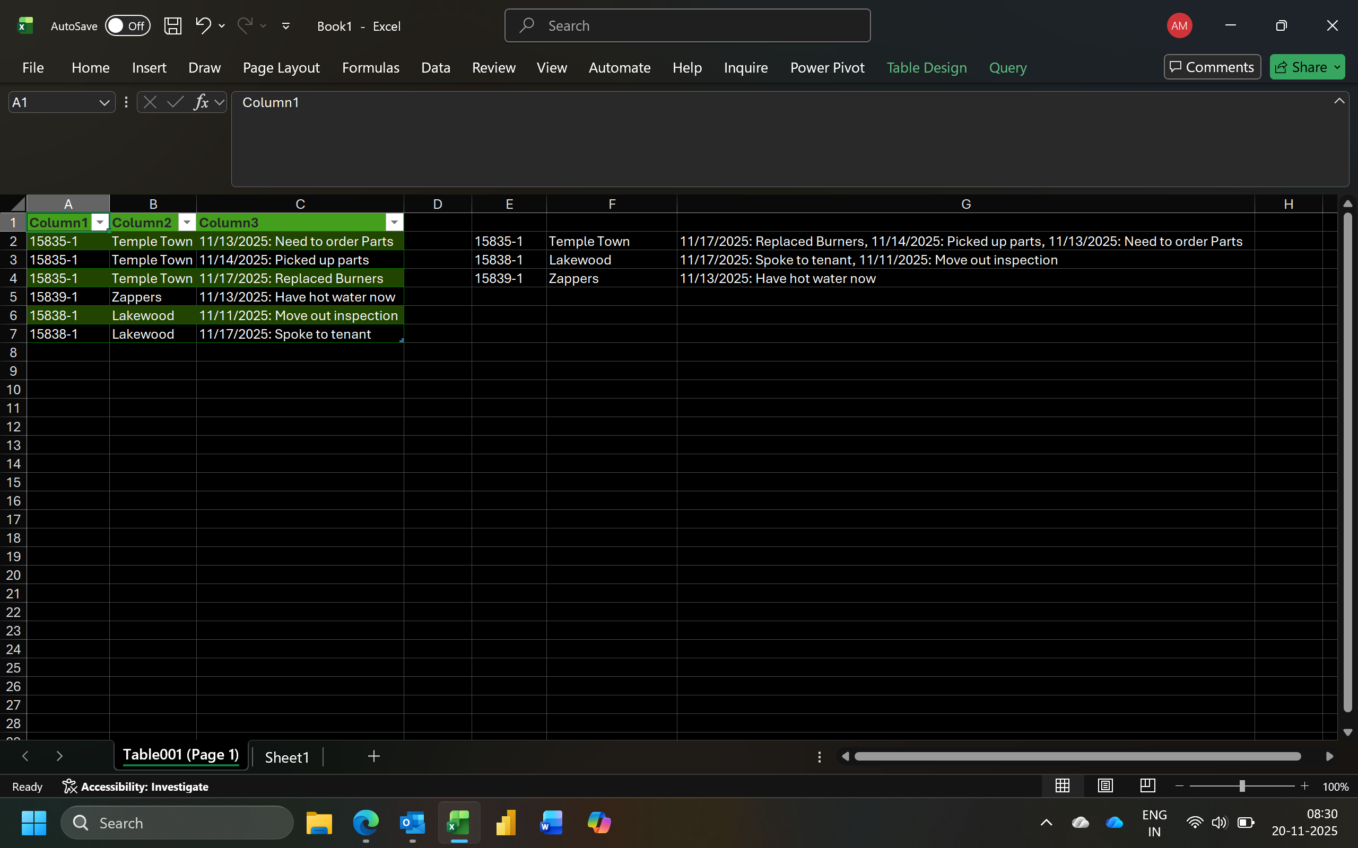
Task: Click the Normal view grid icon
Action: 1063,786
